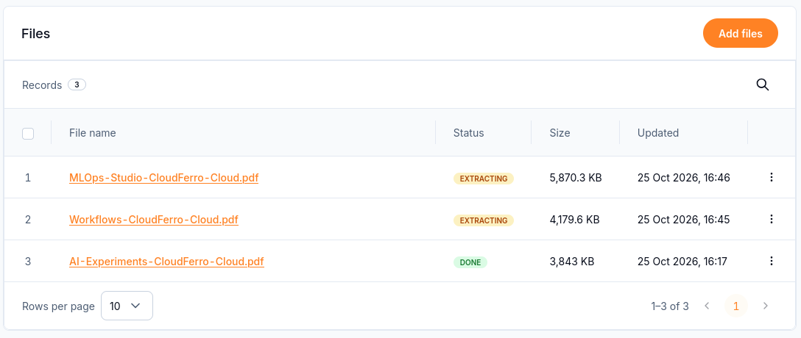The height and width of the screenshot is (338, 801).
Task: Open options menu for AI-Experiments file
Action: pyautogui.click(x=772, y=261)
